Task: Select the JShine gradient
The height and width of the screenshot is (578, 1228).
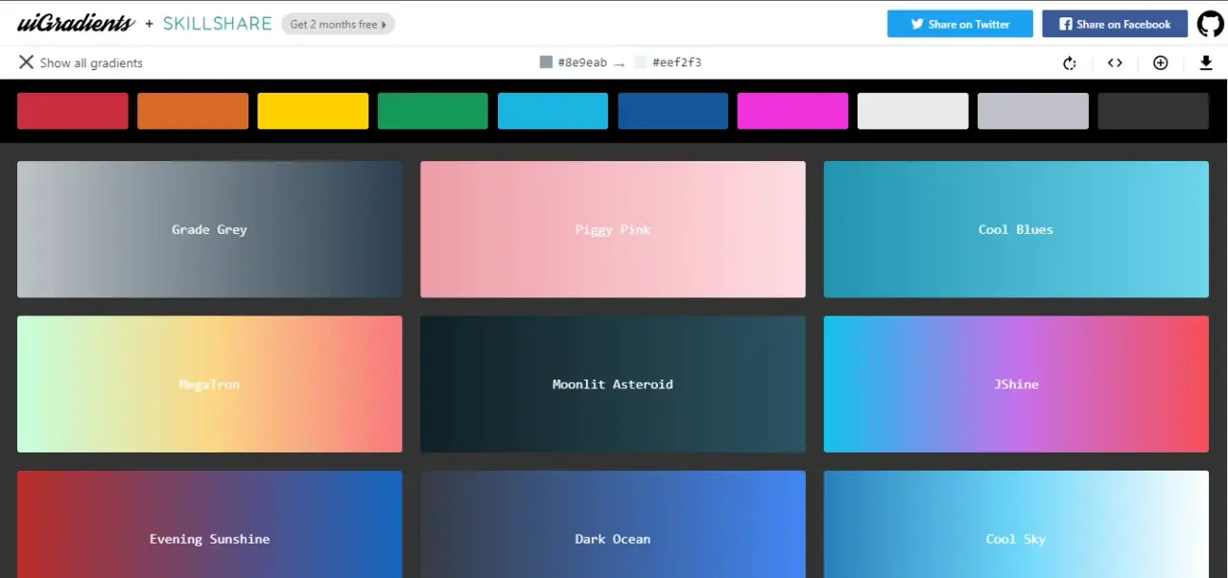Action: click(x=1016, y=384)
